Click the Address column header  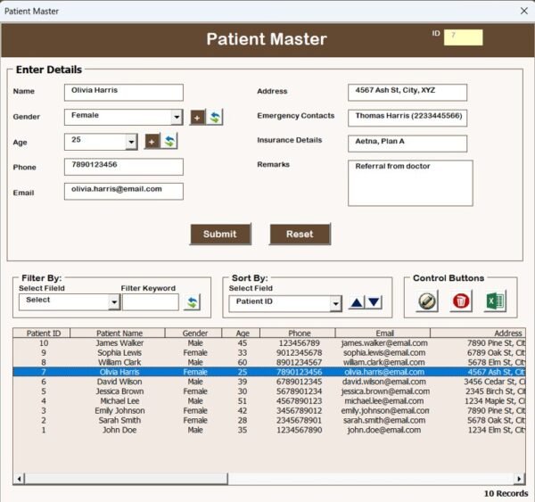pyautogui.click(x=478, y=333)
